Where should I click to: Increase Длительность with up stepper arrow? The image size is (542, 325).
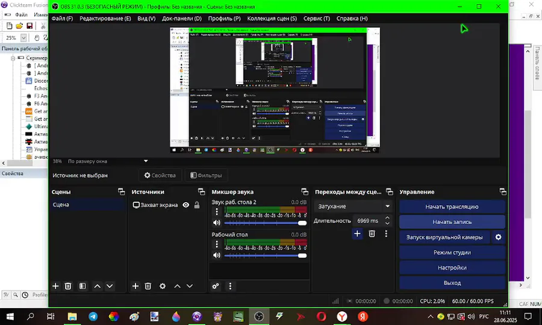tap(387, 218)
